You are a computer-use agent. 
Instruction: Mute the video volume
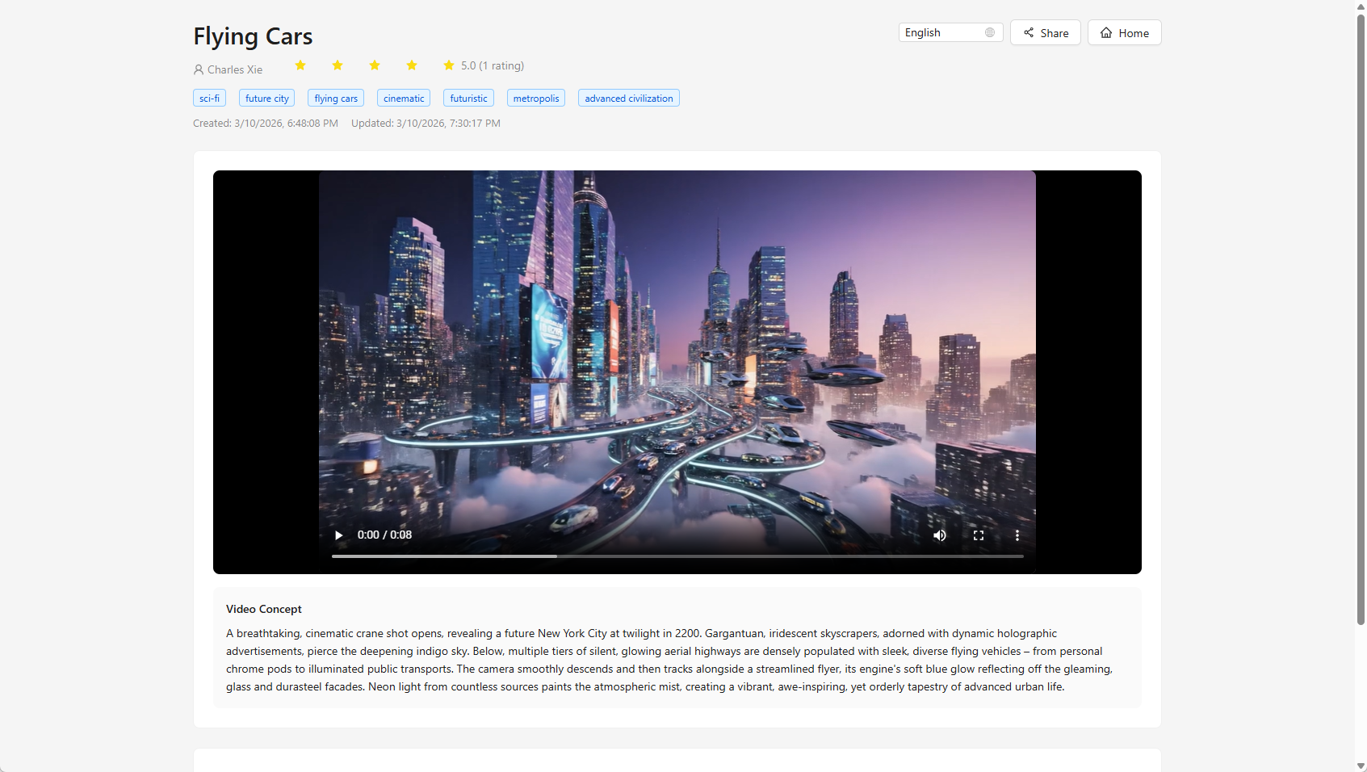coord(940,535)
